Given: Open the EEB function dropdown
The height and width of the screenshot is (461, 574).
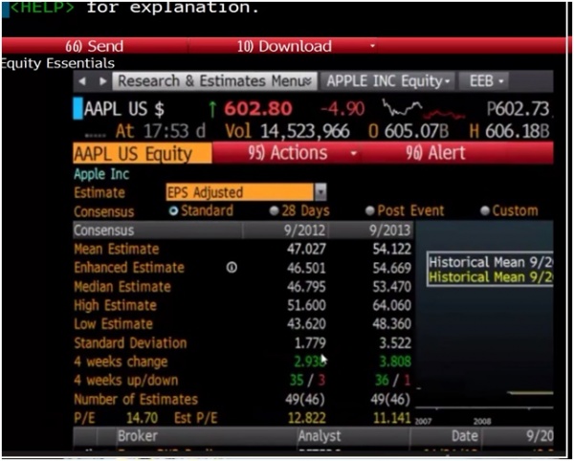Looking at the screenshot, I should (x=484, y=81).
